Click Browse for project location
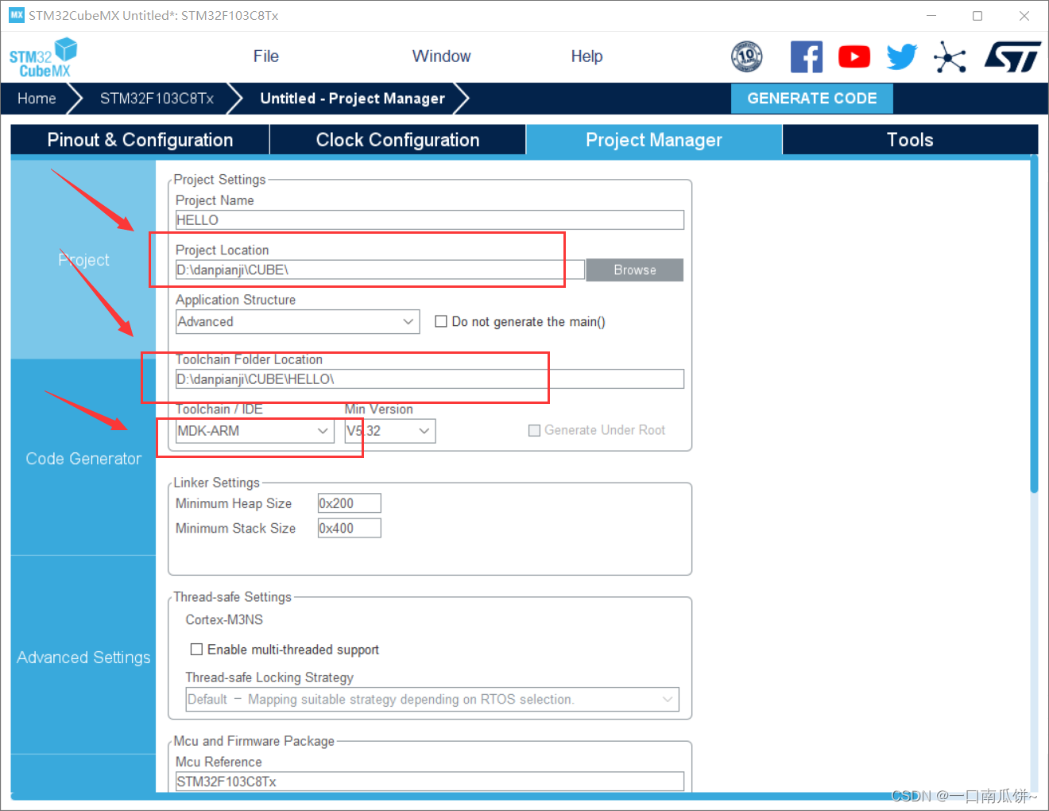1049x811 pixels. point(634,270)
